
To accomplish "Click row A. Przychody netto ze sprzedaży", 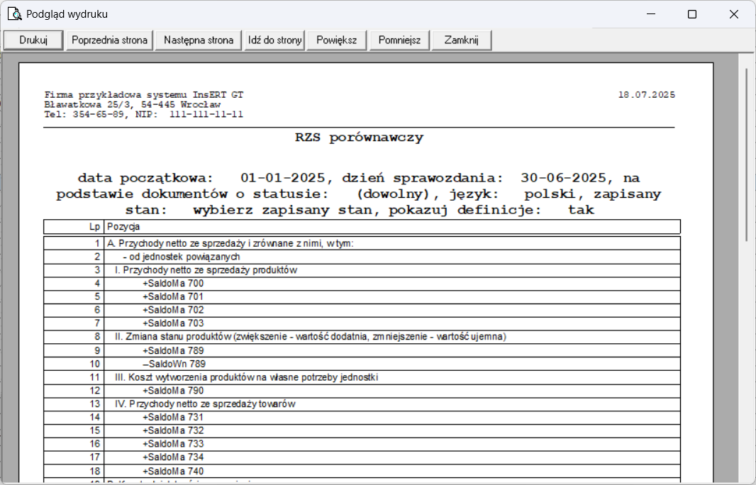I will [x=230, y=243].
